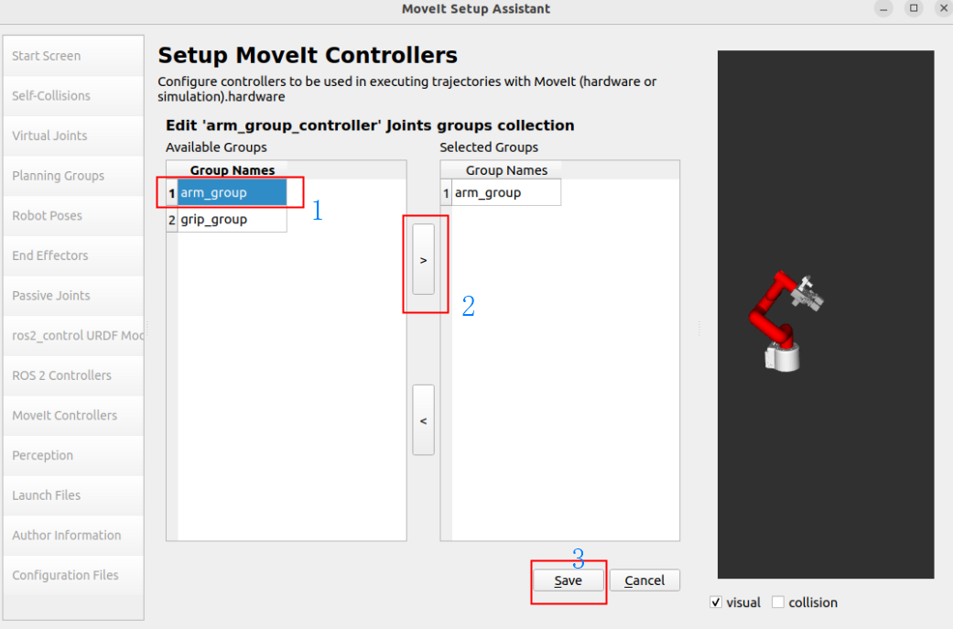Image resolution: width=953 pixels, height=629 pixels.
Task: Select Robot Poses in the sidebar
Action: coord(73,216)
